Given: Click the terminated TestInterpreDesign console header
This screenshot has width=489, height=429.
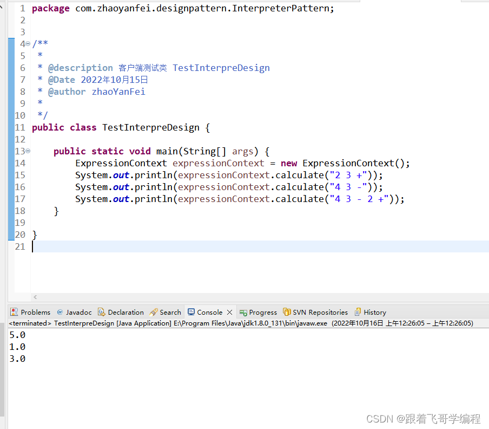Looking at the screenshot, I should tap(241, 323).
